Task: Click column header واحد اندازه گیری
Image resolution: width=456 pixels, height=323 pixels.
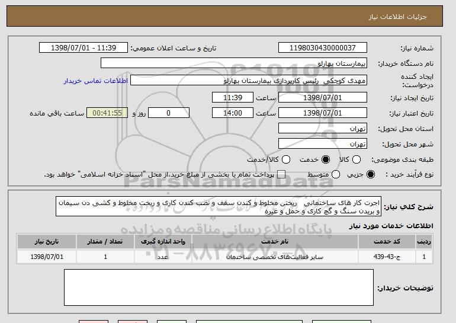Action: tap(163, 242)
